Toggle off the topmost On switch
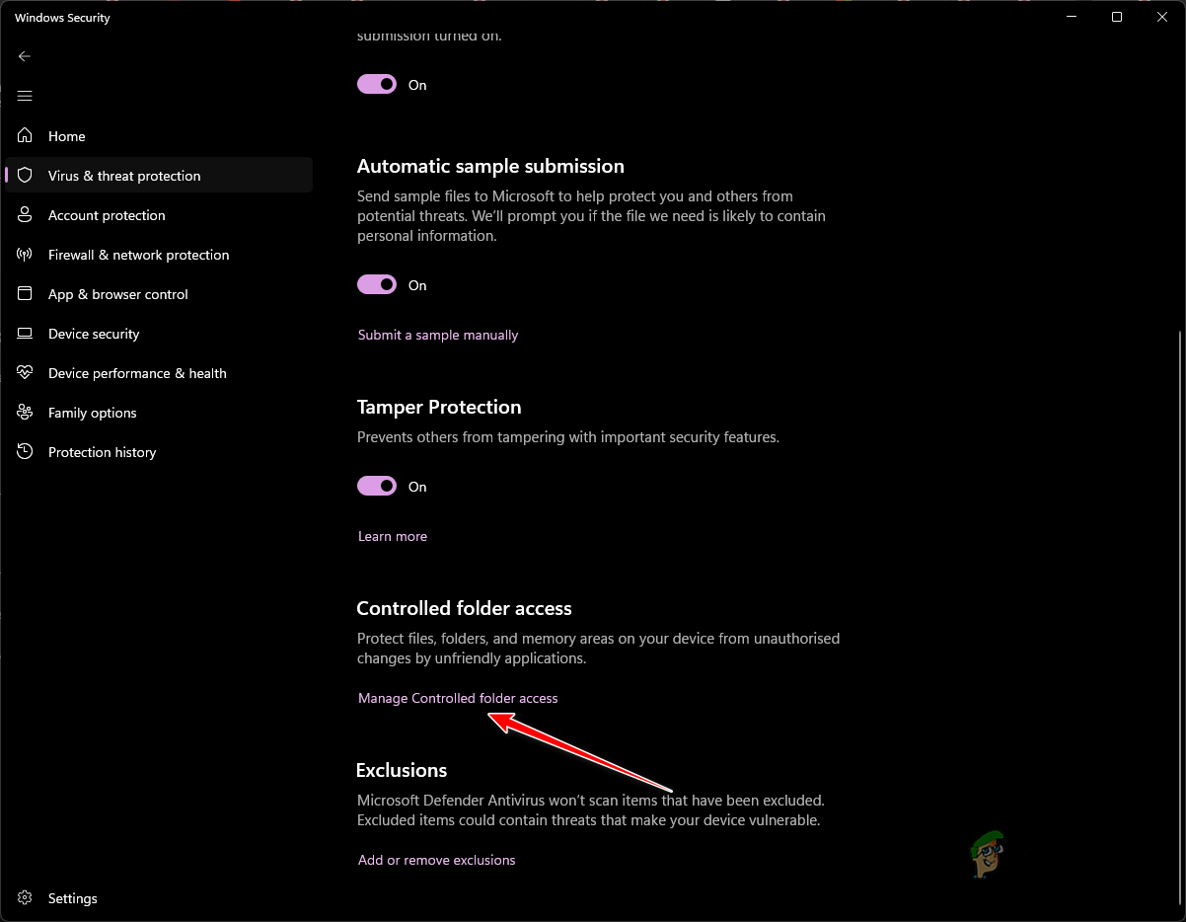Image resolution: width=1186 pixels, height=922 pixels. point(376,84)
